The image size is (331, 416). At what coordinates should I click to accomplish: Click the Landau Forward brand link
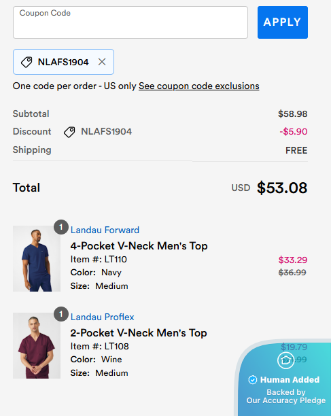click(105, 230)
